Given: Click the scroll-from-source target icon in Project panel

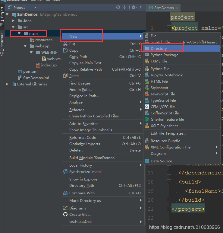Looking at the screenshot, I should click(118, 7).
